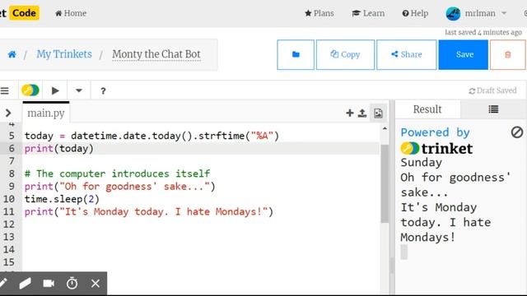This screenshot has width=527, height=296.
Task: Open My Trinkets breadcrumb link
Action: coord(64,54)
